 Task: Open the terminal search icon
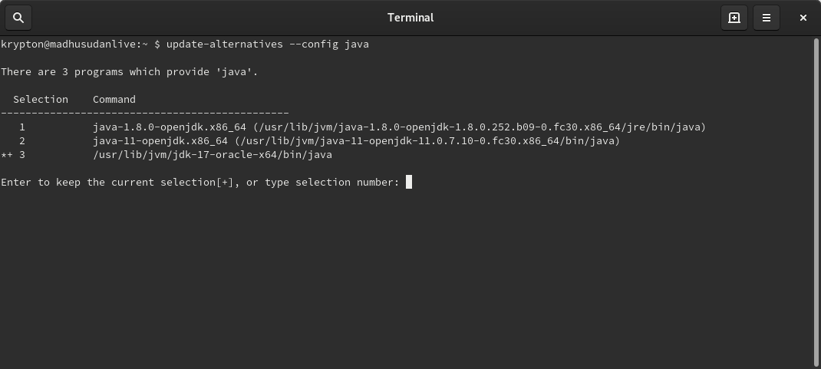(x=18, y=18)
